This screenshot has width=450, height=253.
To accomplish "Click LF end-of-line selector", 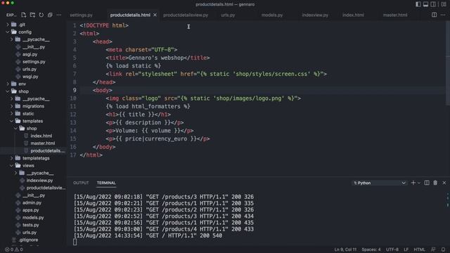I will [x=406, y=249].
